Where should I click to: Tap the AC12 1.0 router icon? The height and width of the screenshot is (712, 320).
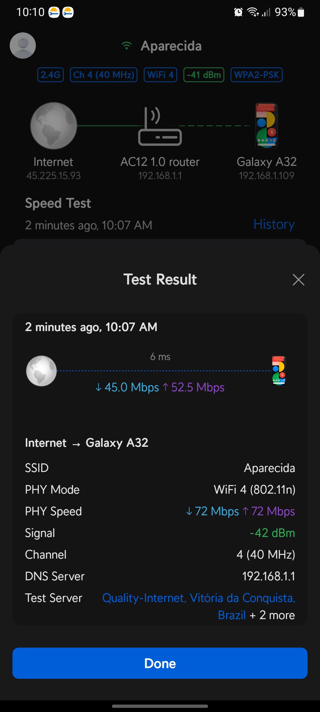coord(160,126)
